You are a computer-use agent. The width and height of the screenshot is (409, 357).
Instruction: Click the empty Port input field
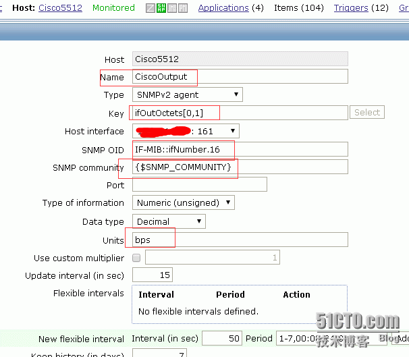[x=200, y=184]
